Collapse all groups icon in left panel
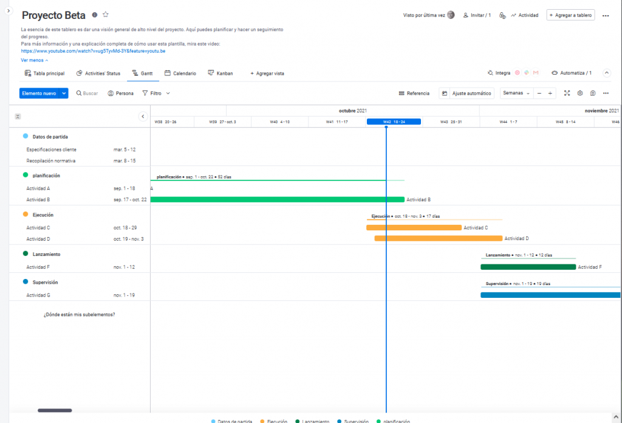This screenshot has height=423, width=622. 18,116
